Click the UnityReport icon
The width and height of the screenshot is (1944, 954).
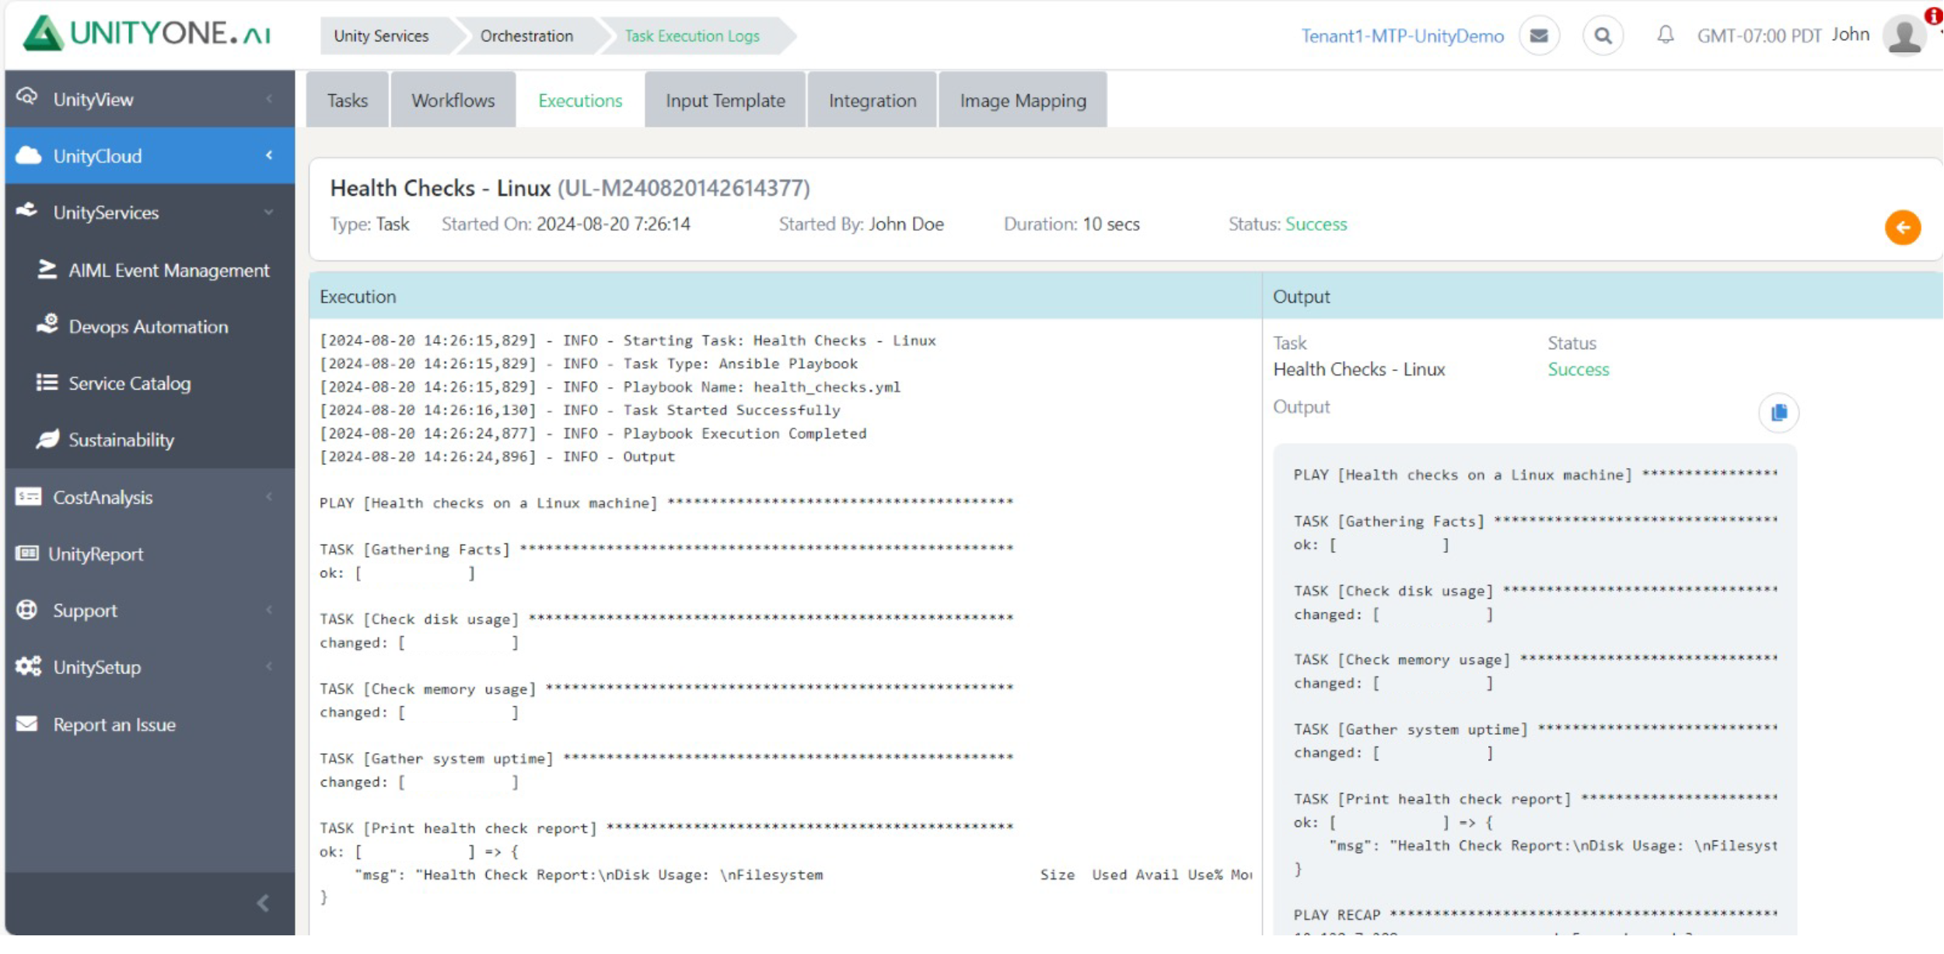click(x=27, y=554)
